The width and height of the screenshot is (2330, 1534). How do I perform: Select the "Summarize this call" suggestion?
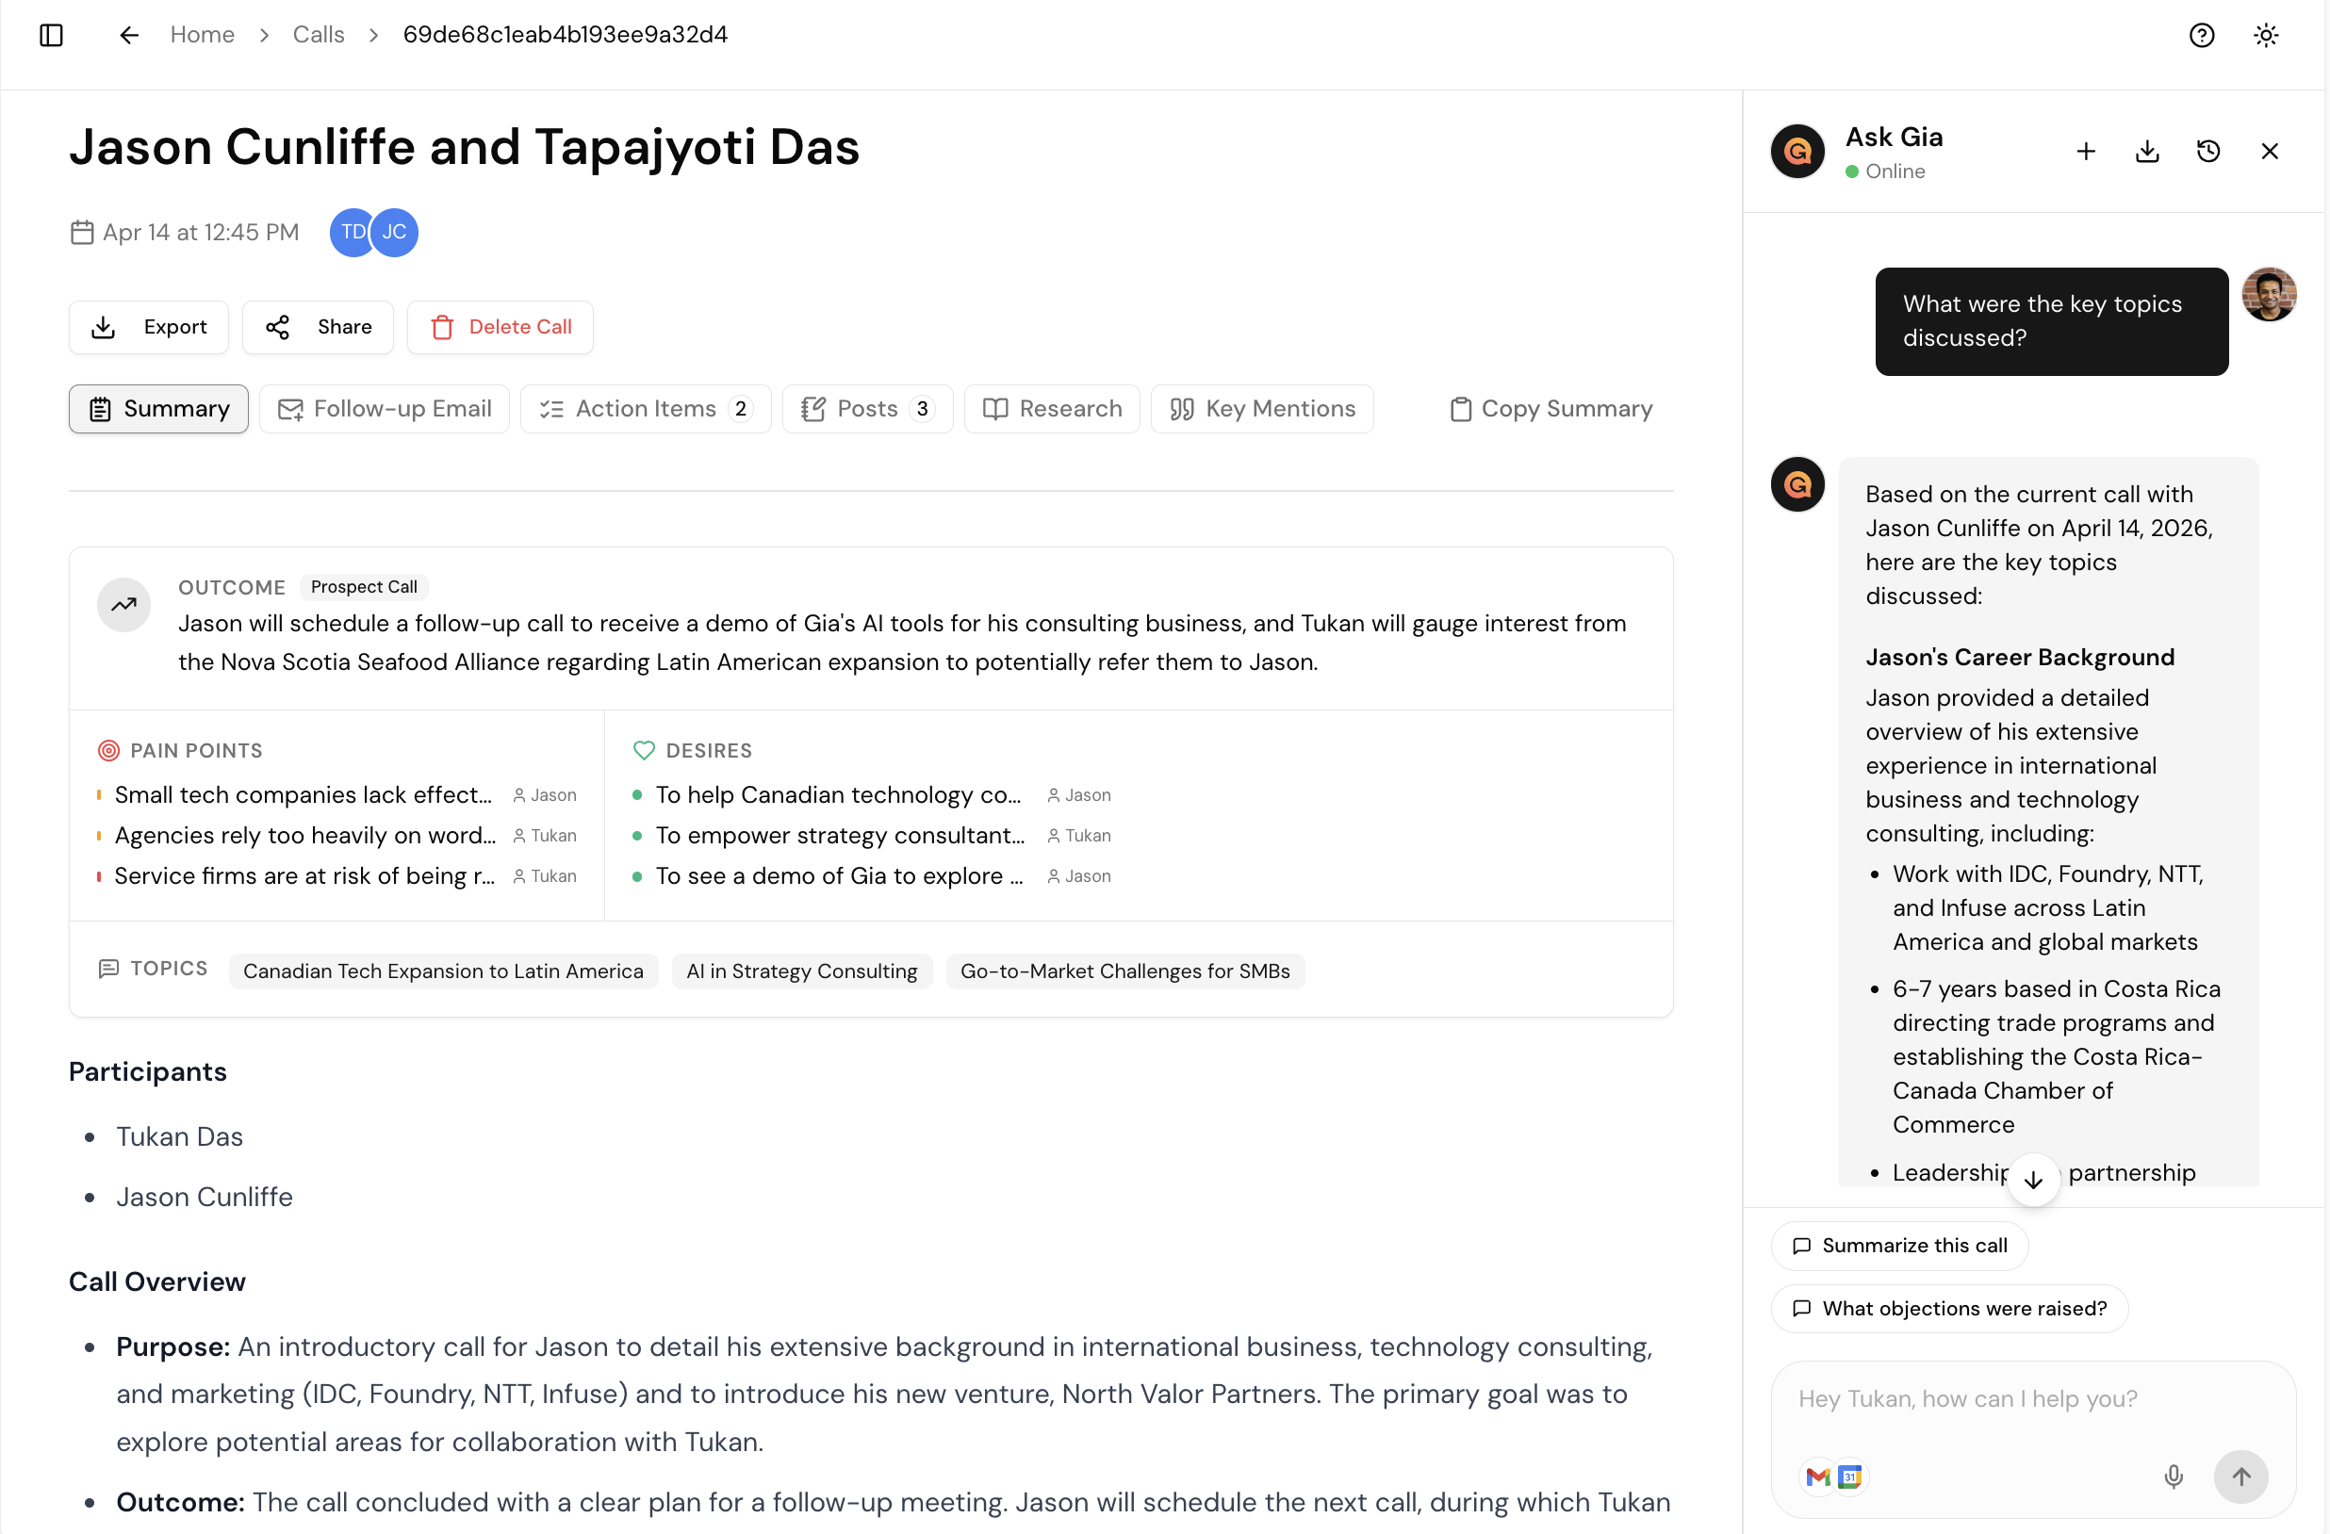click(x=1899, y=1246)
